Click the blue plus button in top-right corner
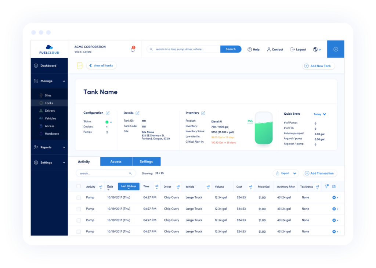Viewport: 376px width, 268px height. click(x=335, y=49)
